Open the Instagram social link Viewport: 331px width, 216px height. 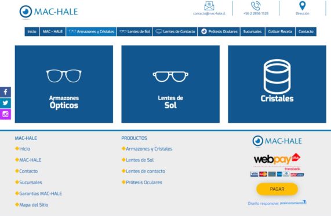click(5, 114)
